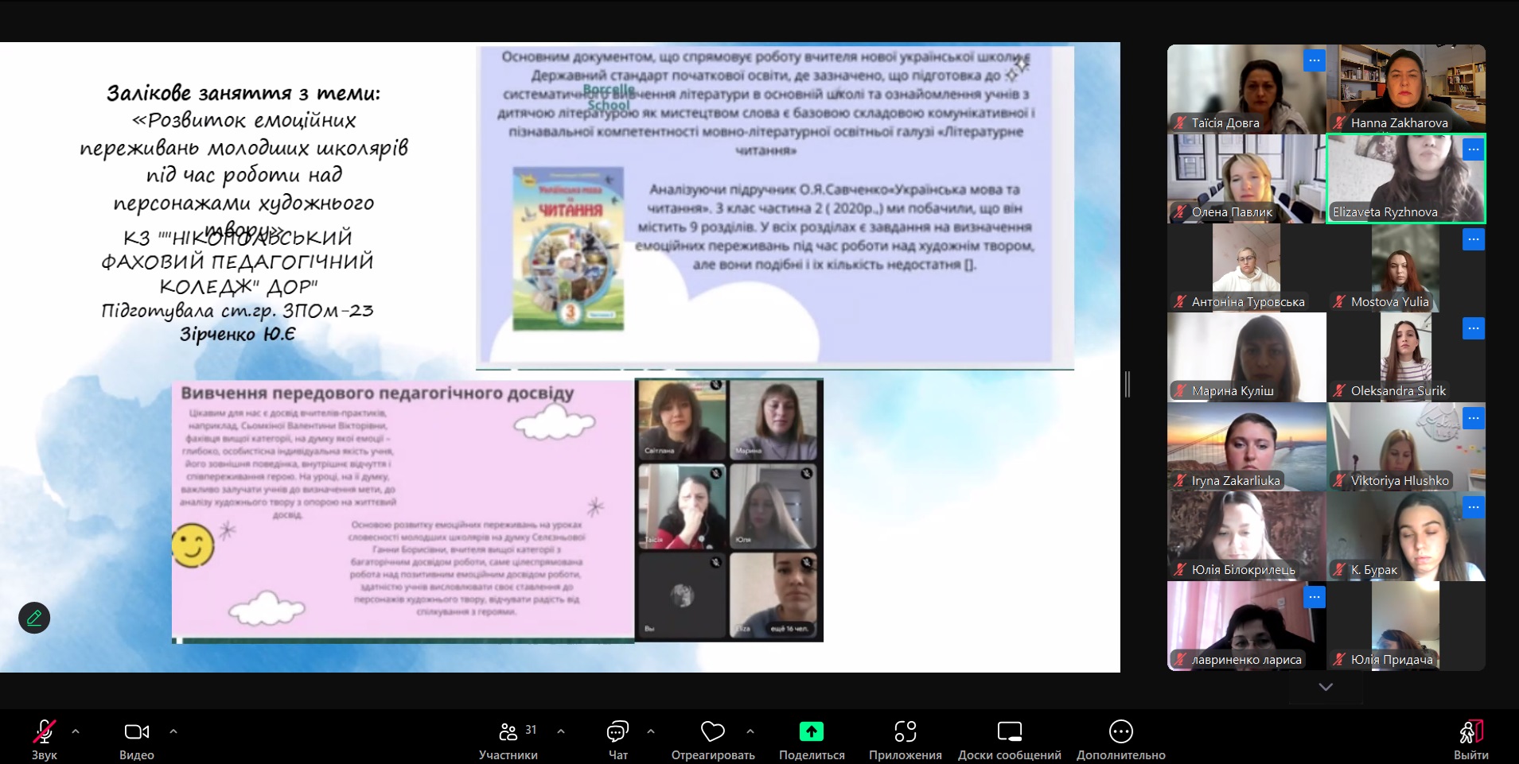The width and height of the screenshot is (1519, 764).
Task: Click the Oleksandra Surik name label
Action: [x=1398, y=391]
